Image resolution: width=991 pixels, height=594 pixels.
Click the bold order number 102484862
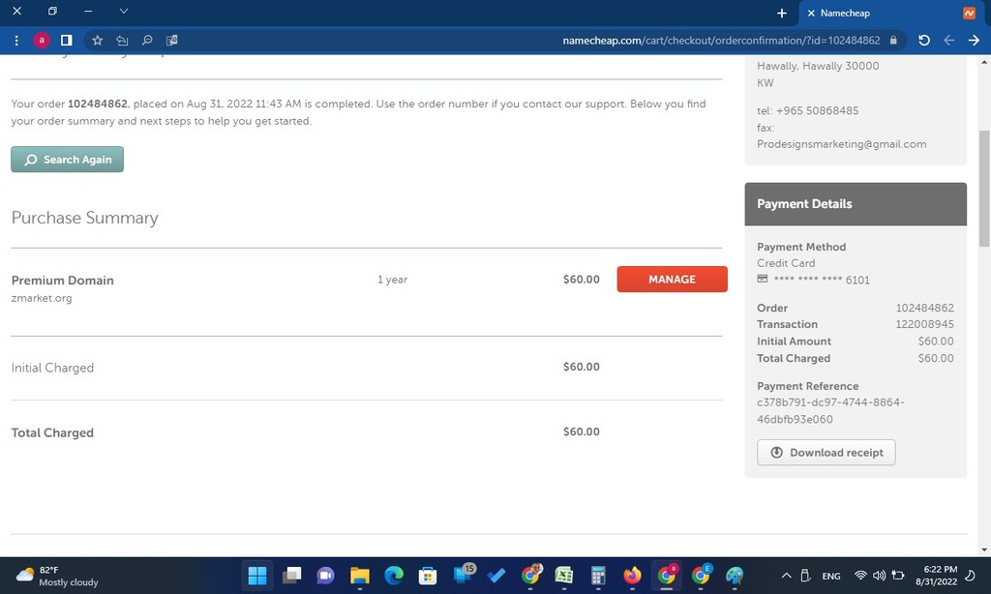(x=98, y=104)
